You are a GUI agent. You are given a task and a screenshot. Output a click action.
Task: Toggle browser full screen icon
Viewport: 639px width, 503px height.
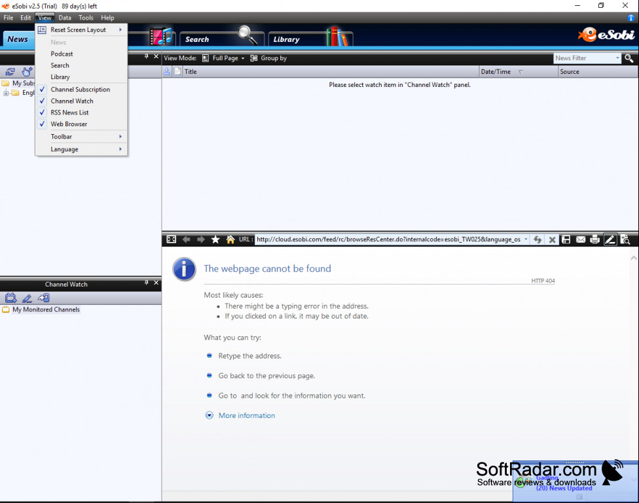point(172,239)
